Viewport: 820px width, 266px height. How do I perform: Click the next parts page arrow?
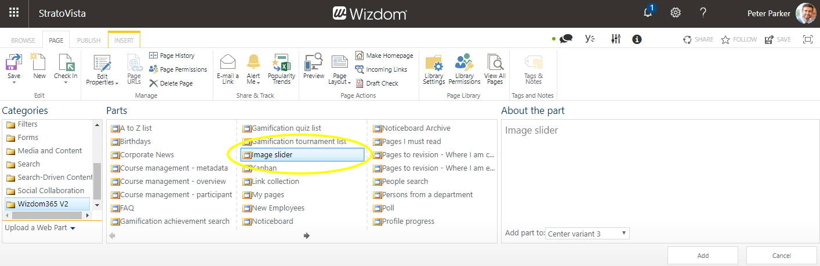[x=307, y=235]
